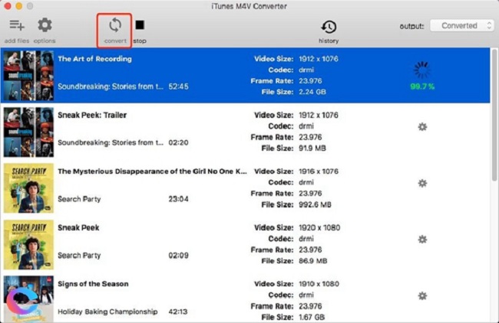
Task: Click title The Mysterious Disappearance of the Girl
Action: tap(152, 171)
